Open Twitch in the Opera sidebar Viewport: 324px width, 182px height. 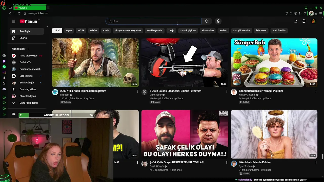coord(4,61)
